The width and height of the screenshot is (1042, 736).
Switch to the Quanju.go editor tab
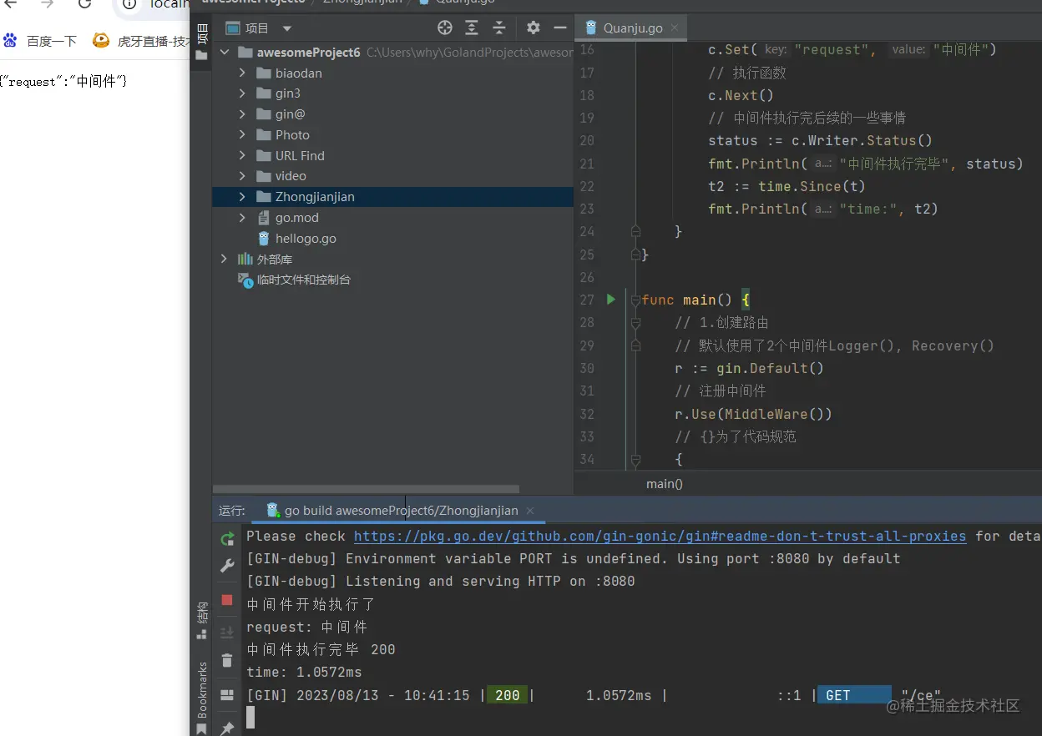click(x=632, y=28)
